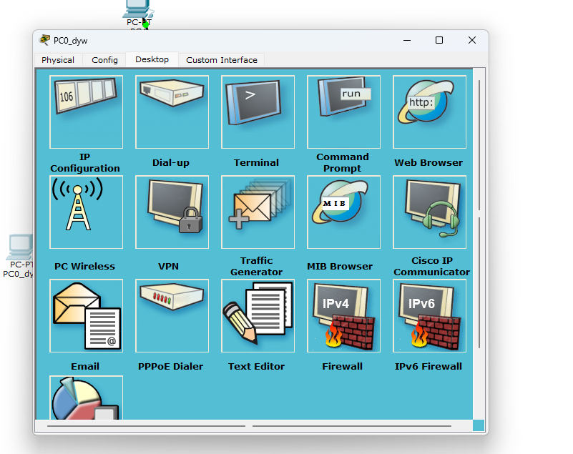573x454 pixels.
Task: Click the "IP Configuration" label
Action: 85,162
